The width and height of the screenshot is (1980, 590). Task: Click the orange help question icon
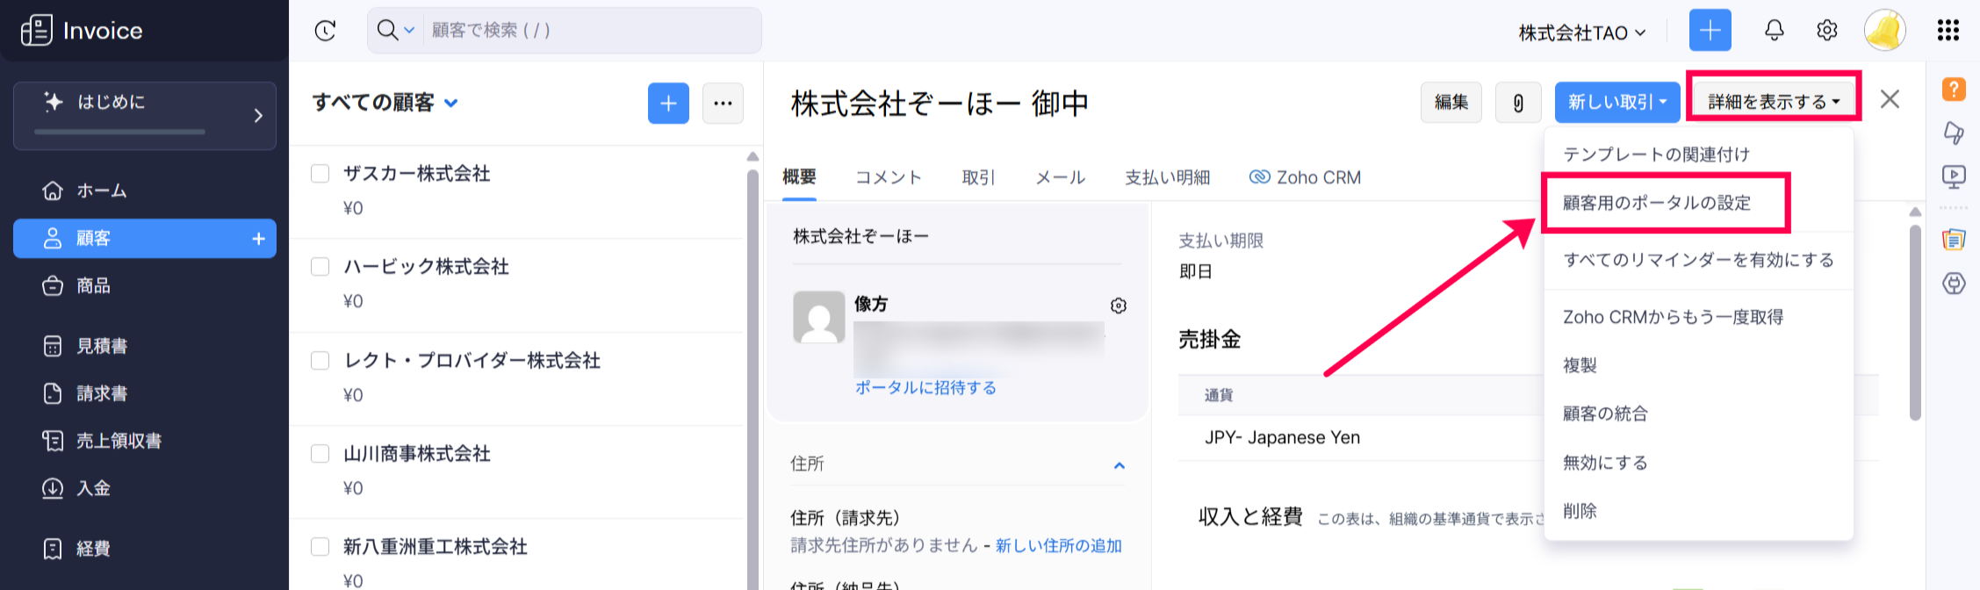(1953, 89)
